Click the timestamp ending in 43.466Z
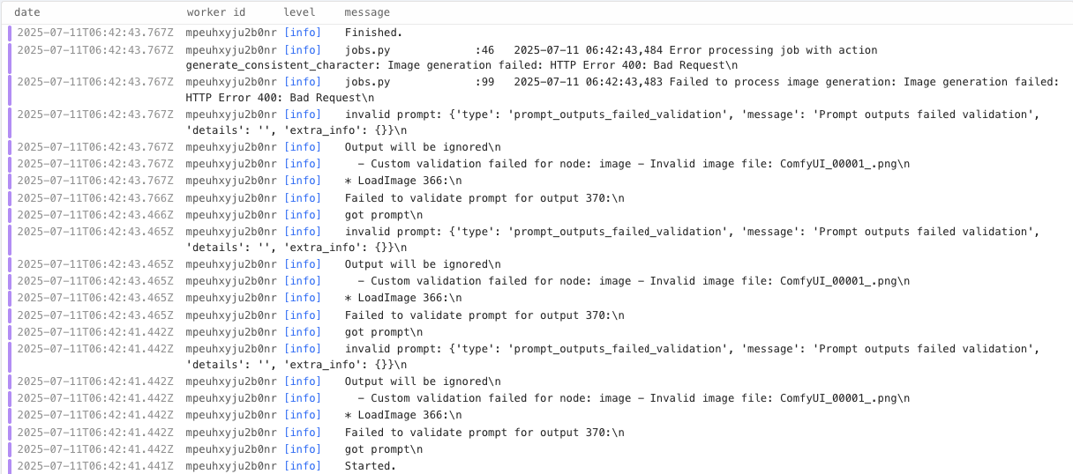1073x474 pixels. click(x=95, y=215)
